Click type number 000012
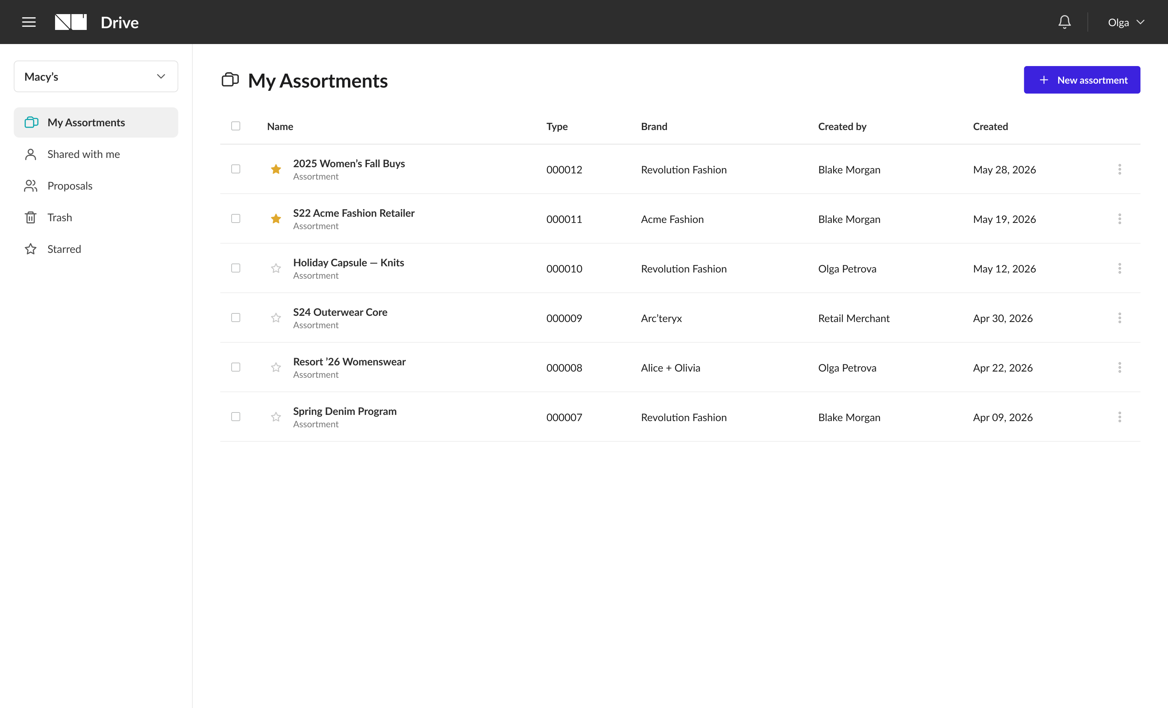Image resolution: width=1168 pixels, height=708 pixels. click(564, 170)
